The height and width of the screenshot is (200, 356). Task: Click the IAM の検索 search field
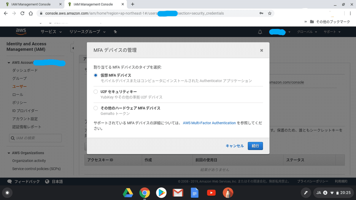coord(35,138)
